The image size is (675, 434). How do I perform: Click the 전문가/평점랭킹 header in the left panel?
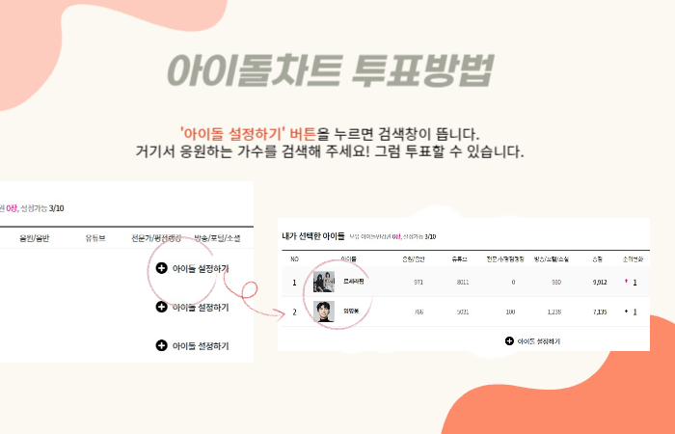(x=156, y=238)
